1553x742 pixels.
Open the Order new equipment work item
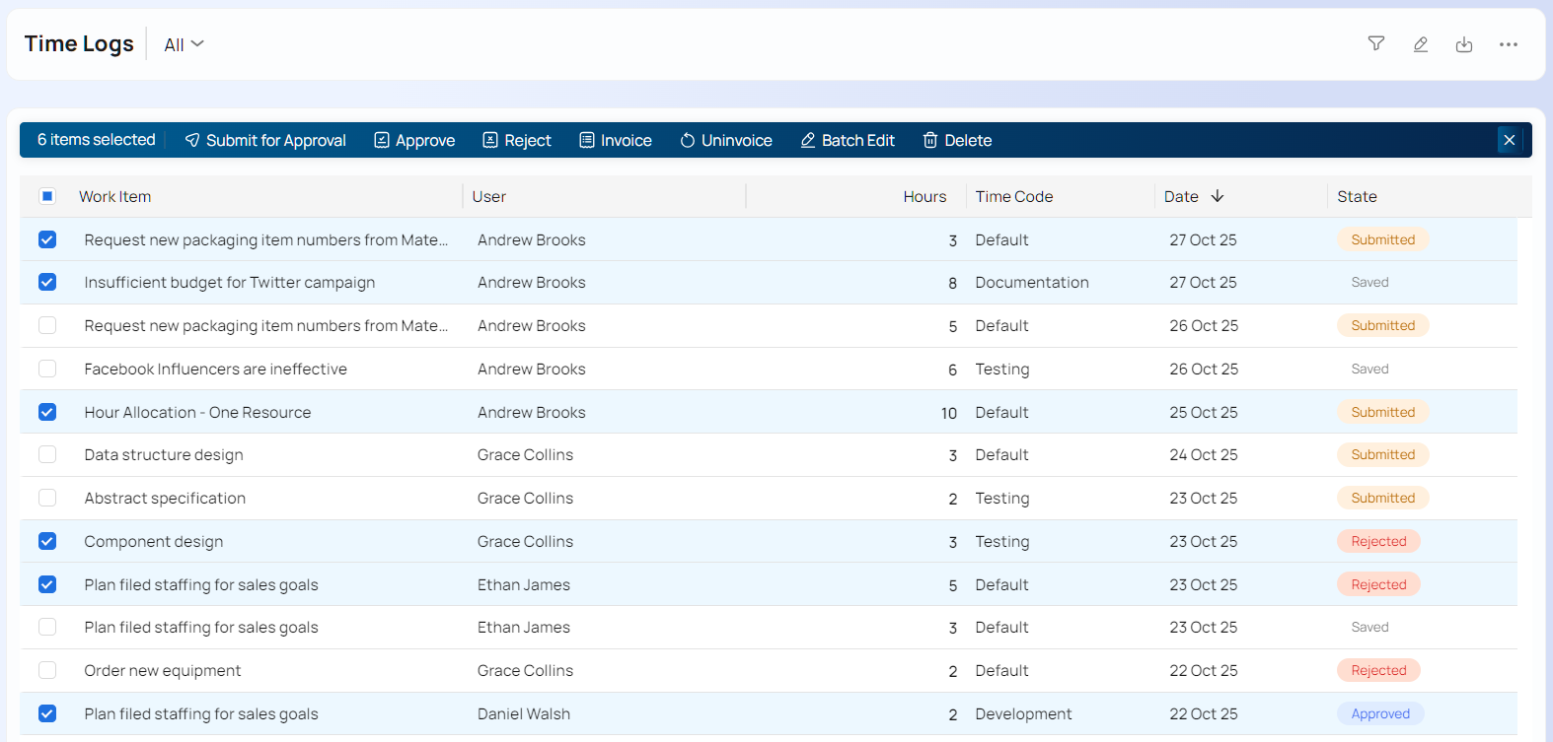tap(163, 670)
